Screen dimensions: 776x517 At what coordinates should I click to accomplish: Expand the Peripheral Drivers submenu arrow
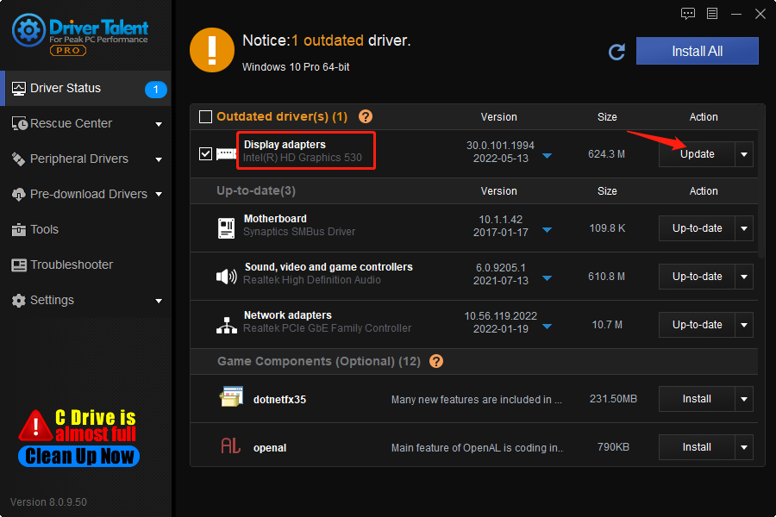(x=159, y=159)
